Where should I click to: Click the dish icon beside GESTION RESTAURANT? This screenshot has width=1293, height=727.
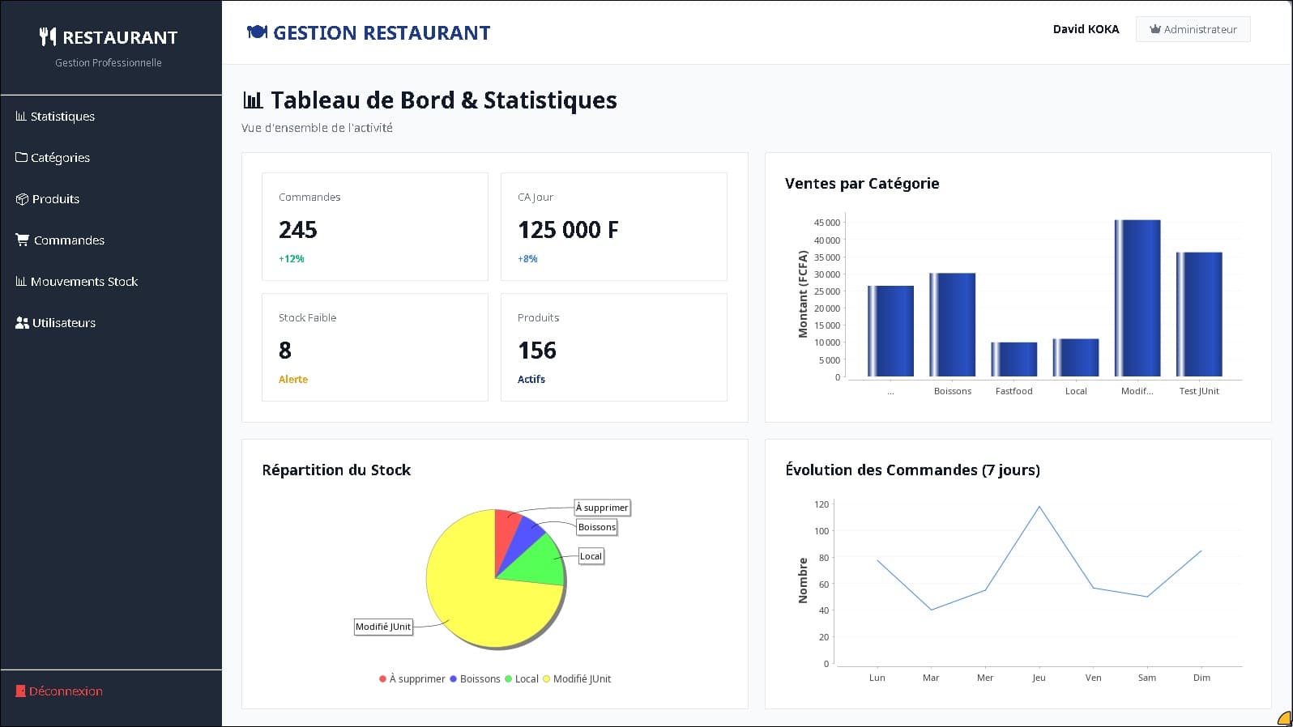tap(257, 32)
